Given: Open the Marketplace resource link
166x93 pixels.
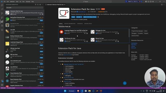Looking at the screenshot, I should pos(134,43).
